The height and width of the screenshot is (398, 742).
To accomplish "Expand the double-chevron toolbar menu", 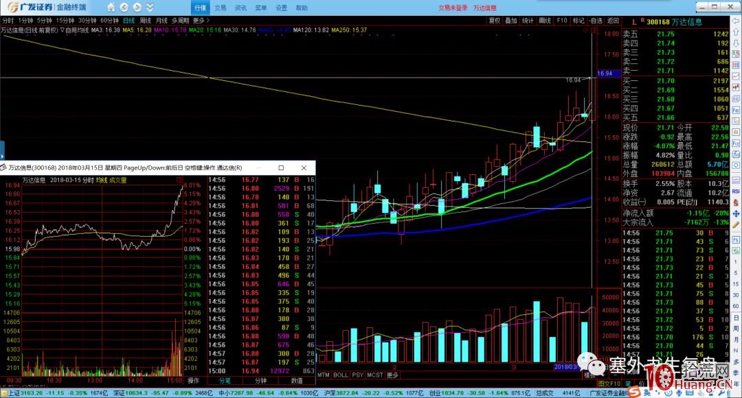I will coord(150,8).
